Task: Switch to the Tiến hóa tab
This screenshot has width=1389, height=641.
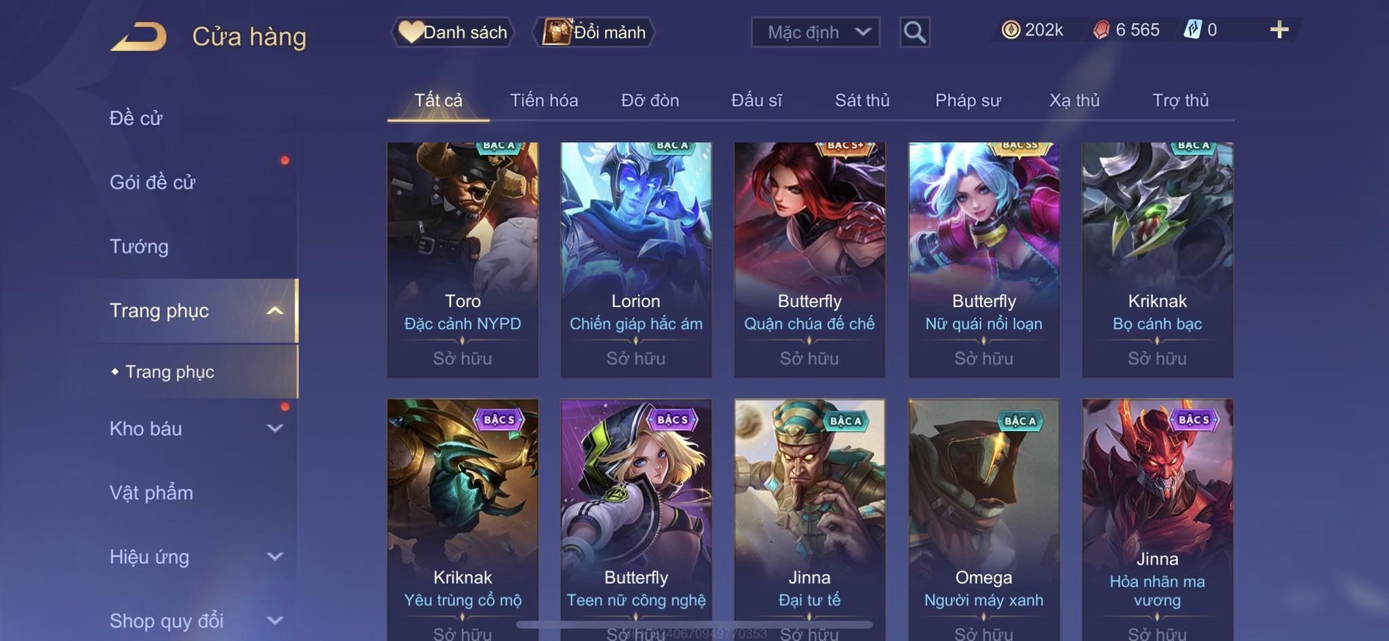Action: pos(544,100)
